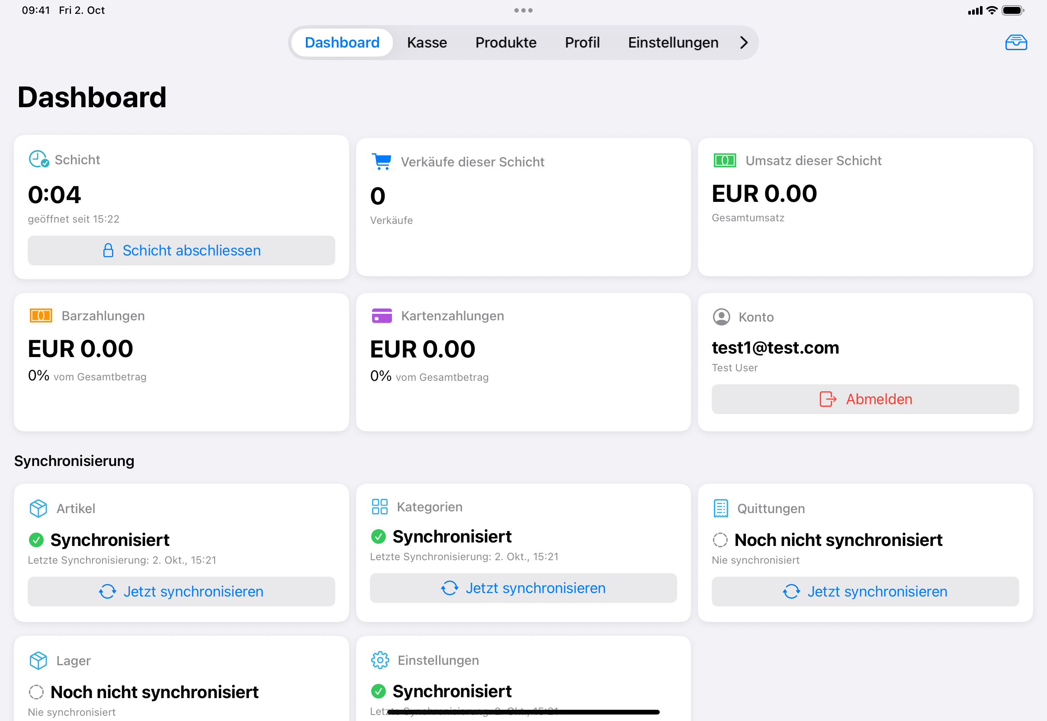Click the purple Kartenzahlungen card icon

(x=382, y=315)
